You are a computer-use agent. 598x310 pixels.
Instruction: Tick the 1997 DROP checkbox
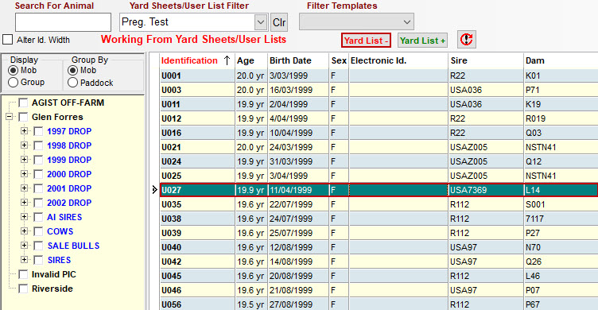click(38, 131)
